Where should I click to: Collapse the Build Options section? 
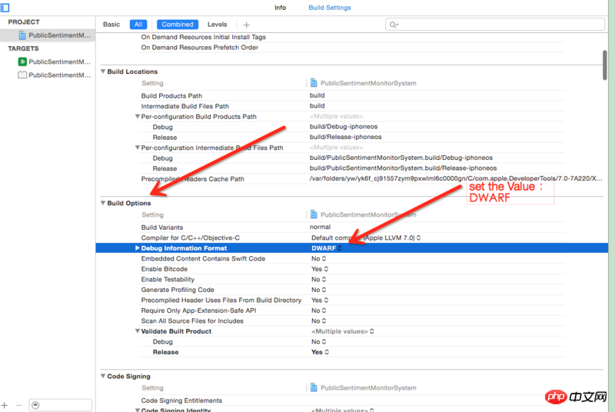tap(103, 203)
